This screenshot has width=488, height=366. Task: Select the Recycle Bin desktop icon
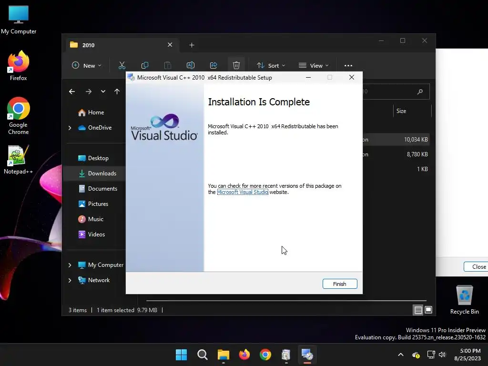point(464,300)
